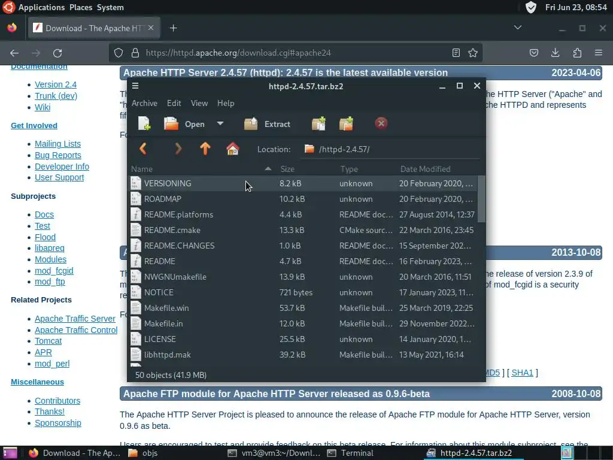The height and width of the screenshot is (460, 613).
Task: Select the NOTICE file
Action: 303,292
